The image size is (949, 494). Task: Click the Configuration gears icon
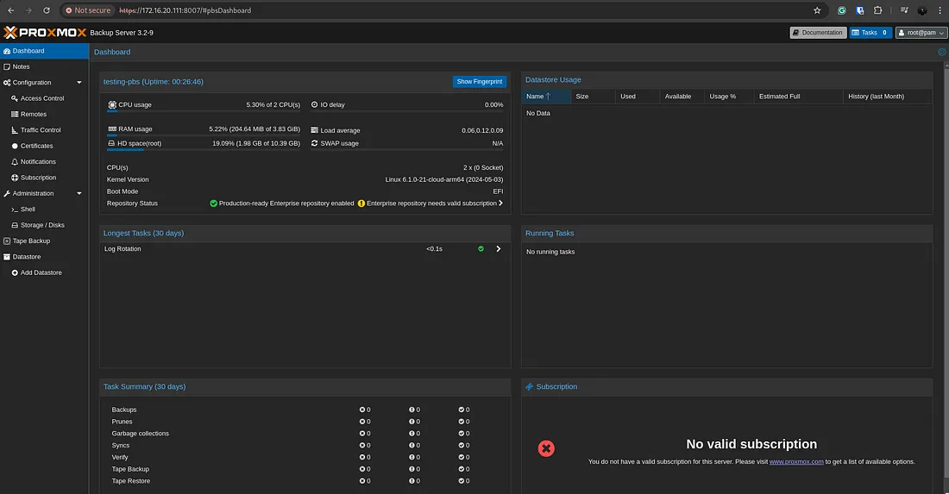pyautogui.click(x=7, y=82)
